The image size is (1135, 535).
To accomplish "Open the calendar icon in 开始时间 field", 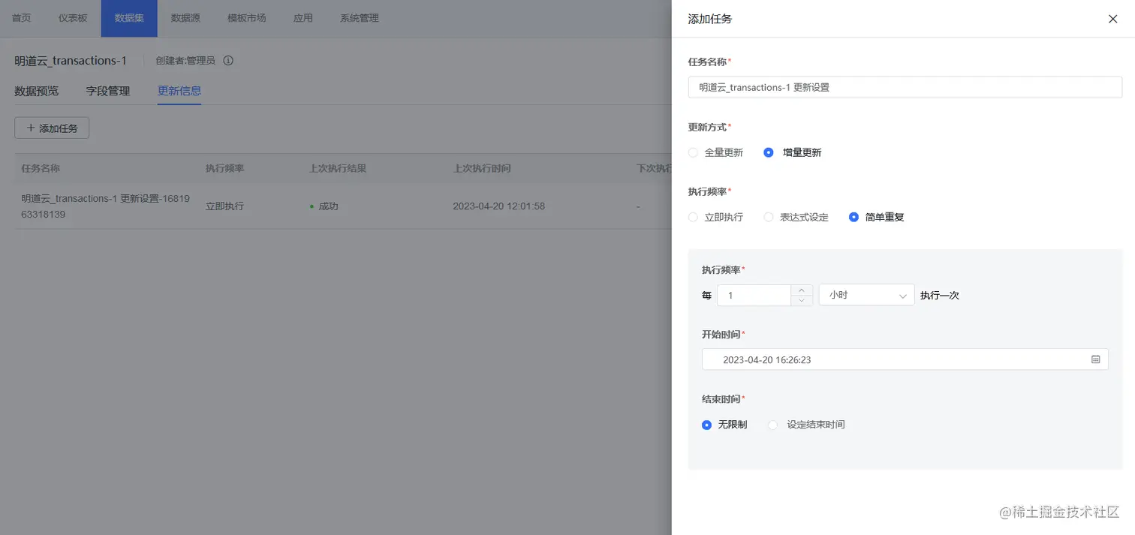I will pyautogui.click(x=1095, y=359).
